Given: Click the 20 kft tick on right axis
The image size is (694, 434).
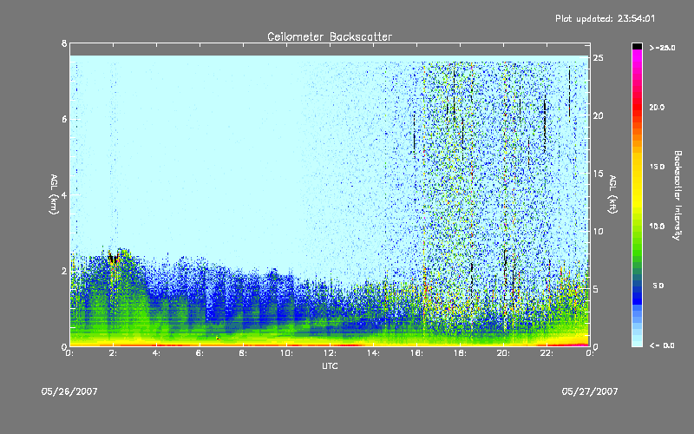Looking at the screenshot, I should click(x=599, y=115).
